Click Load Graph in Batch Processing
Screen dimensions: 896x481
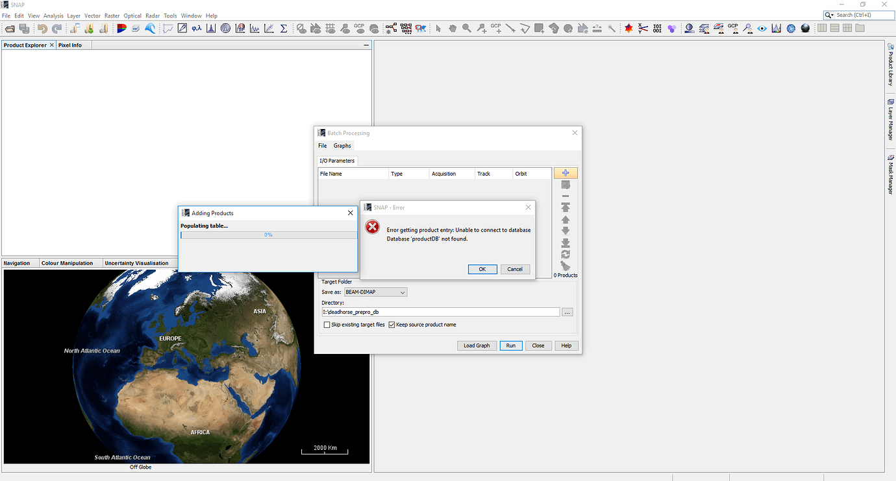(477, 346)
